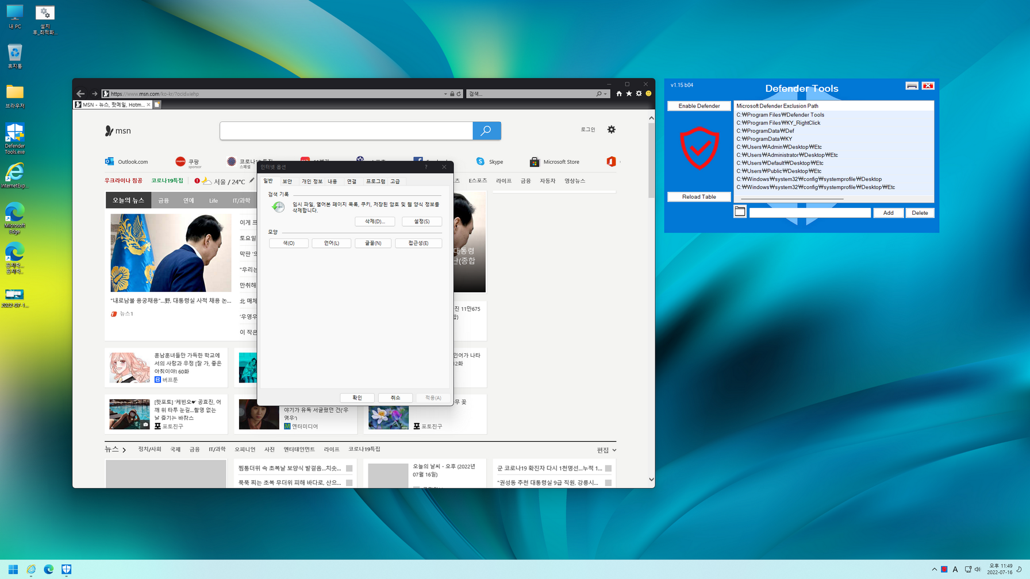The image size is (1030, 579).
Task: Open a new tab in Internet Explorer
Action: coord(157,105)
